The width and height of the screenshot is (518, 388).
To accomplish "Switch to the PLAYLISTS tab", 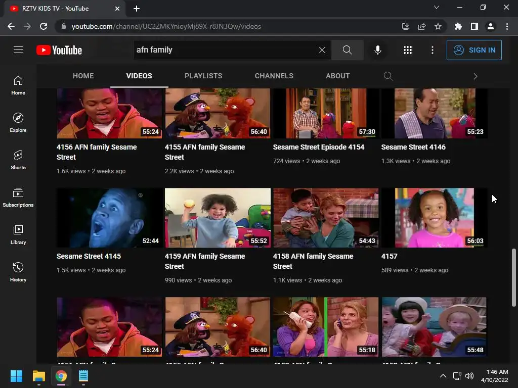I will click(x=203, y=76).
